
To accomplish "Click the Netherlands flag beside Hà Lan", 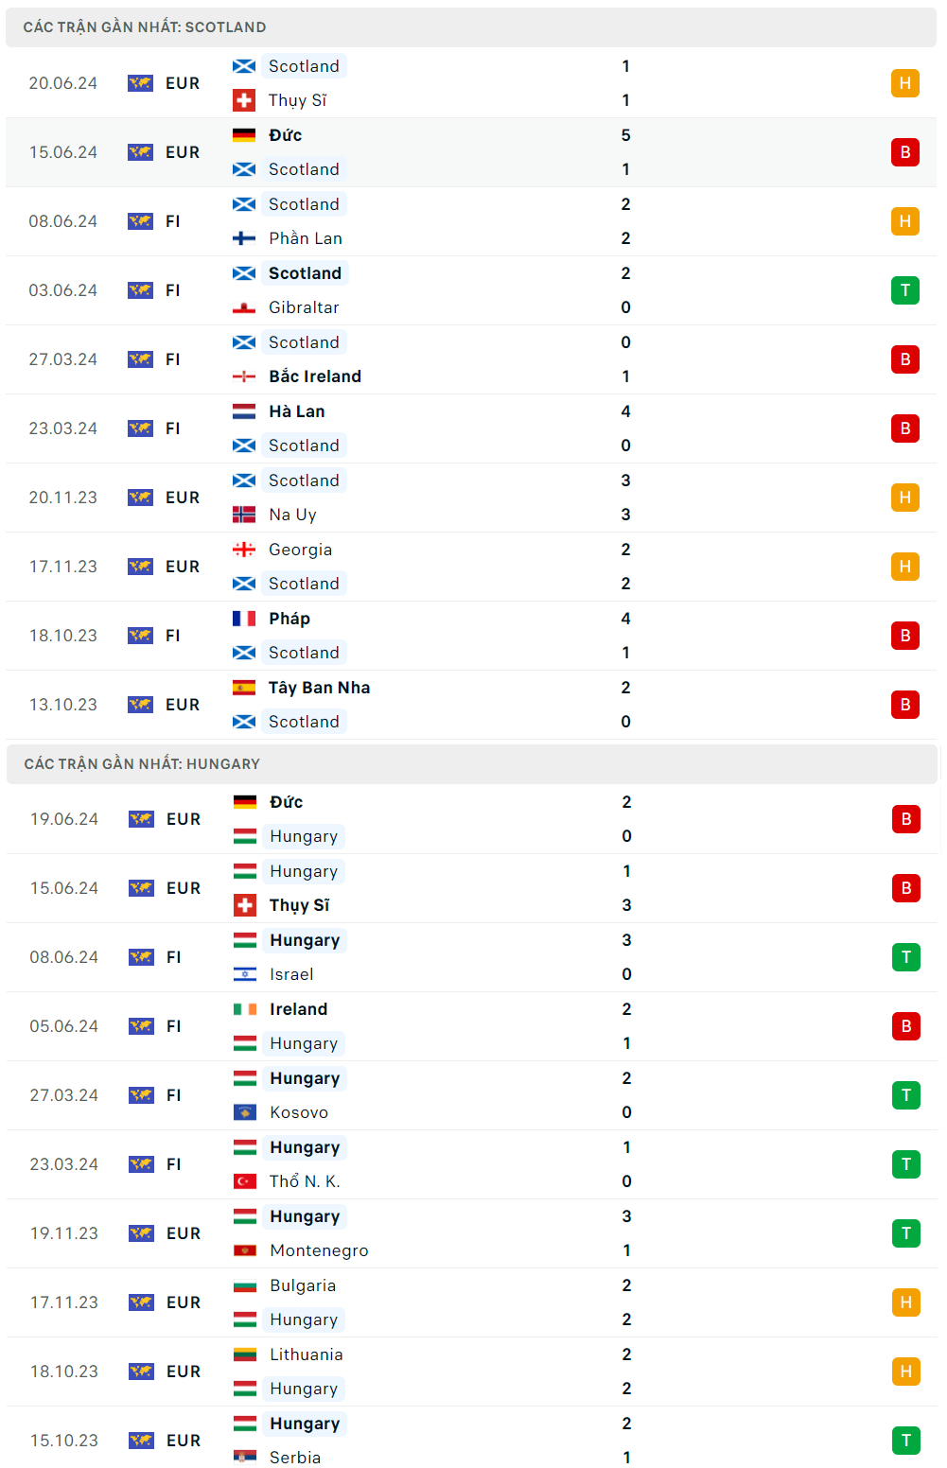I will (x=244, y=411).
